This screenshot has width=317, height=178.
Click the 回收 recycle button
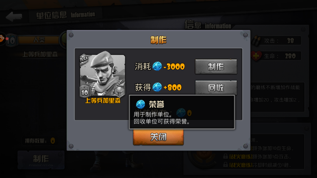click(x=216, y=88)
